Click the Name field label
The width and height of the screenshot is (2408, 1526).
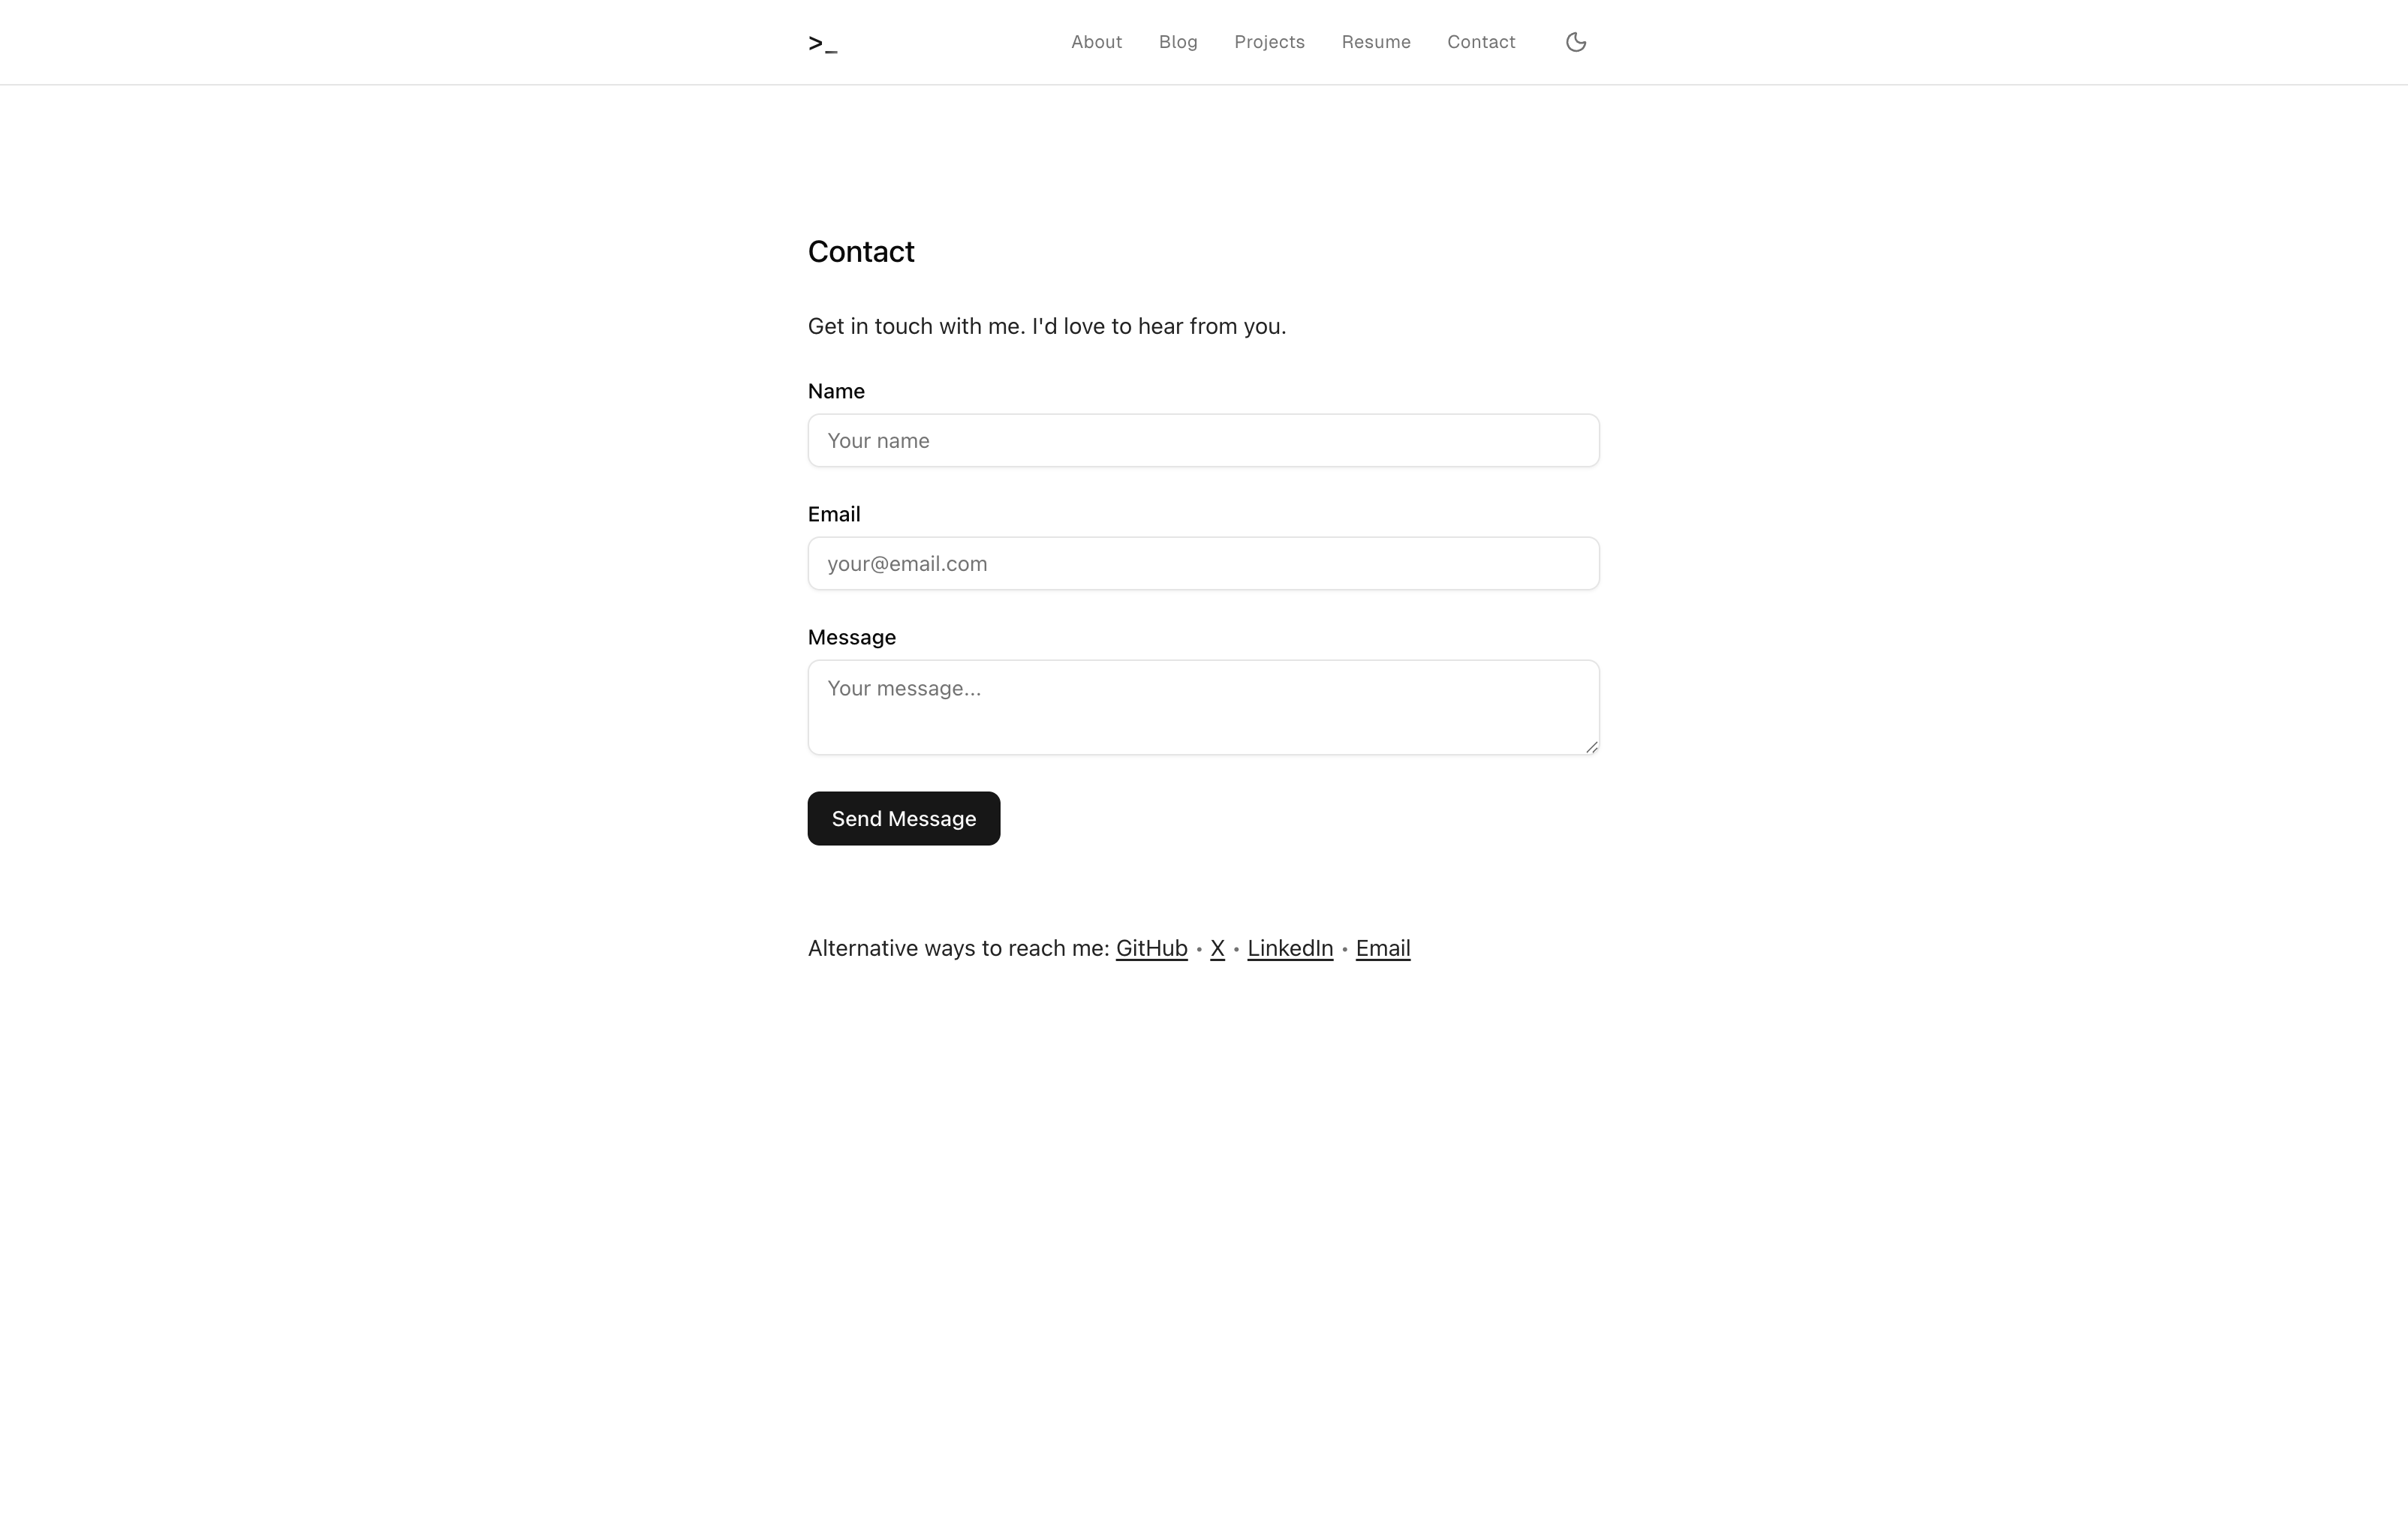click(836, 392)
